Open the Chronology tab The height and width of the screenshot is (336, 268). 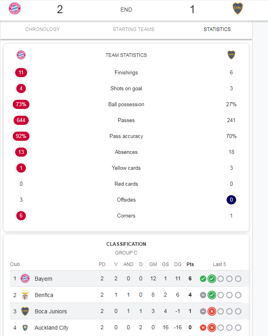coord(43,29)
